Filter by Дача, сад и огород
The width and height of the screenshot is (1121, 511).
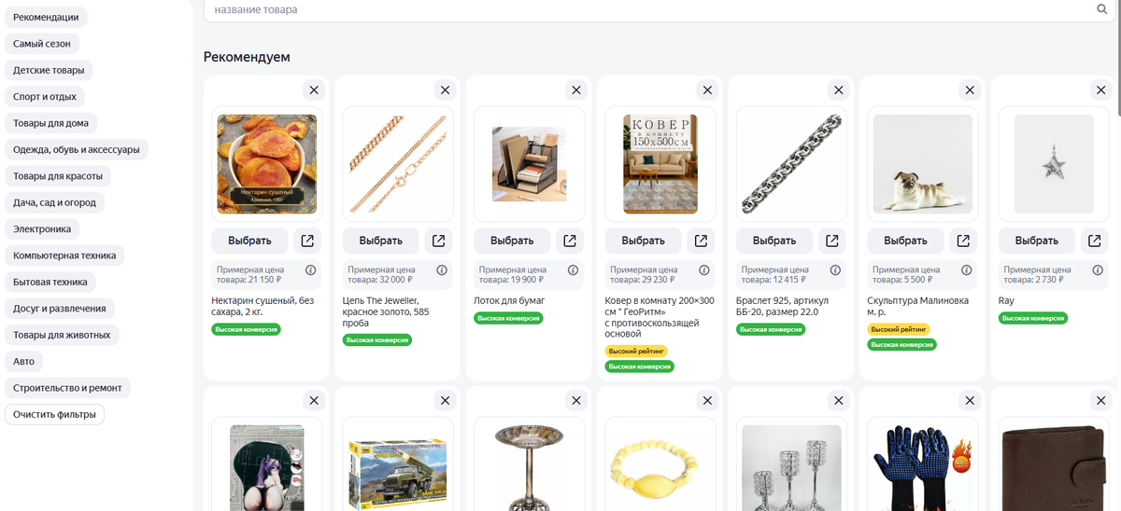pos(54,202)
